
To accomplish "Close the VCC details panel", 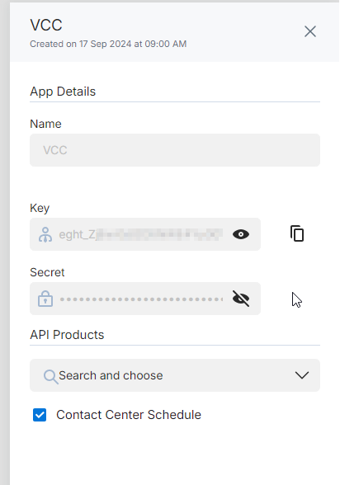I will (x=310, y=31).
